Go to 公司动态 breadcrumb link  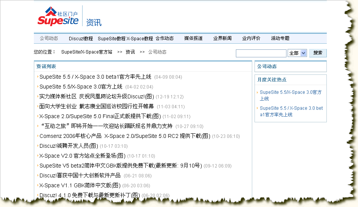[x=157, y=52]
